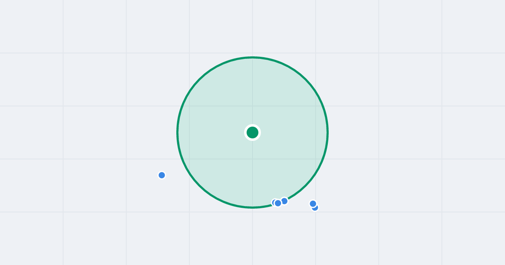Click the bottommost point of green circle outline
The width and height of the screenshot is (505, 265).
tap(252, 207)
